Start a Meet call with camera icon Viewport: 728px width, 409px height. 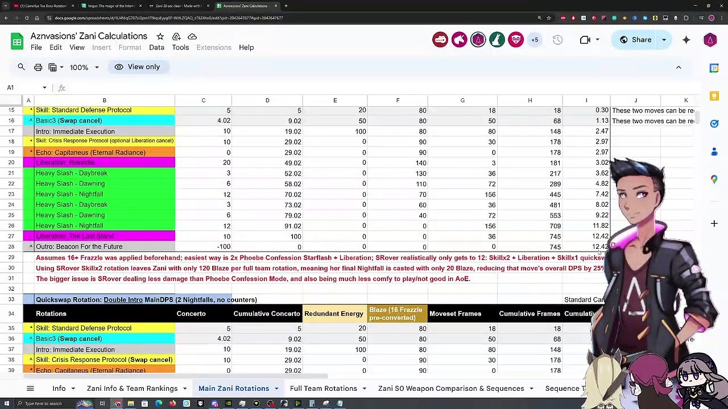585,40
